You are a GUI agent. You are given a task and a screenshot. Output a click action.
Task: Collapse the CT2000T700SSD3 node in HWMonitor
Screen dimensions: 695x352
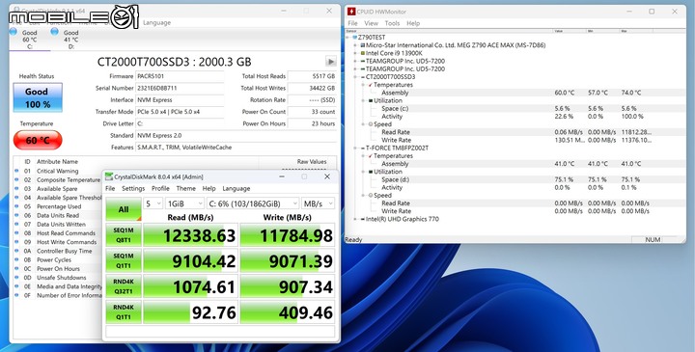tap(355, 77)
